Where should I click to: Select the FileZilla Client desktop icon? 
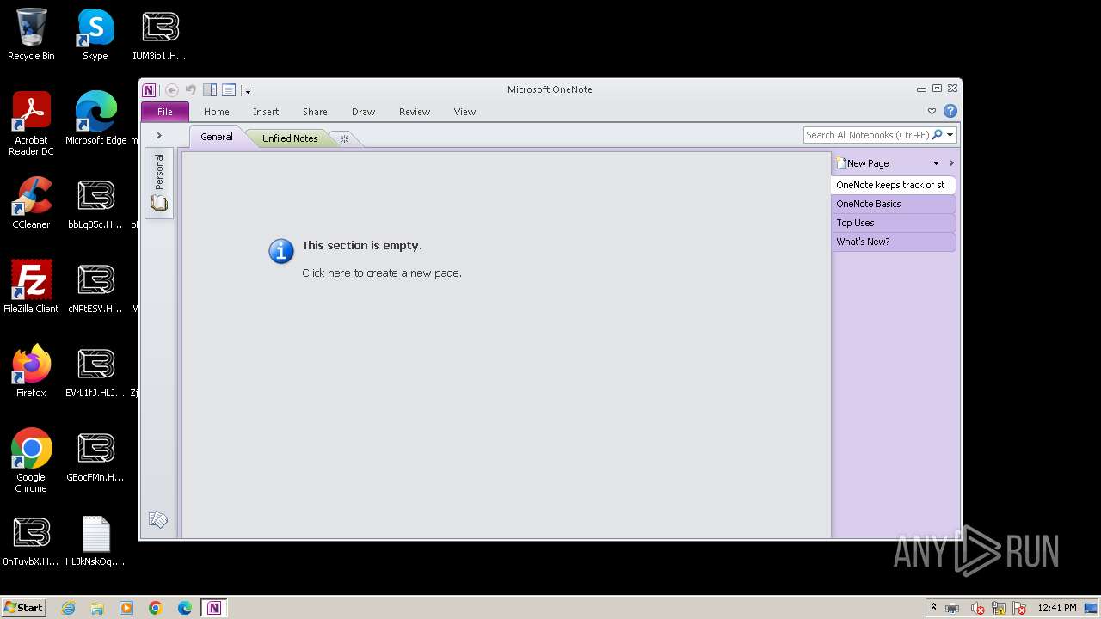[31, 288]
